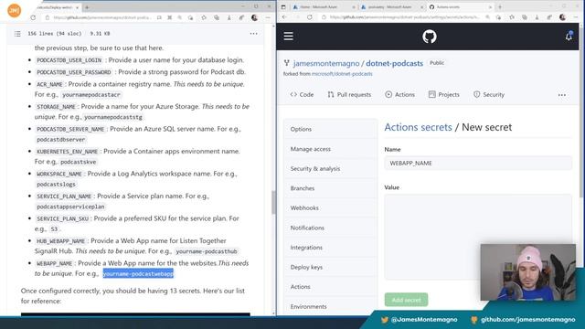Viewport: 585px width, 329px height.
Task: Open the right browser settings and more menu
Action: [x=576, y=17]
